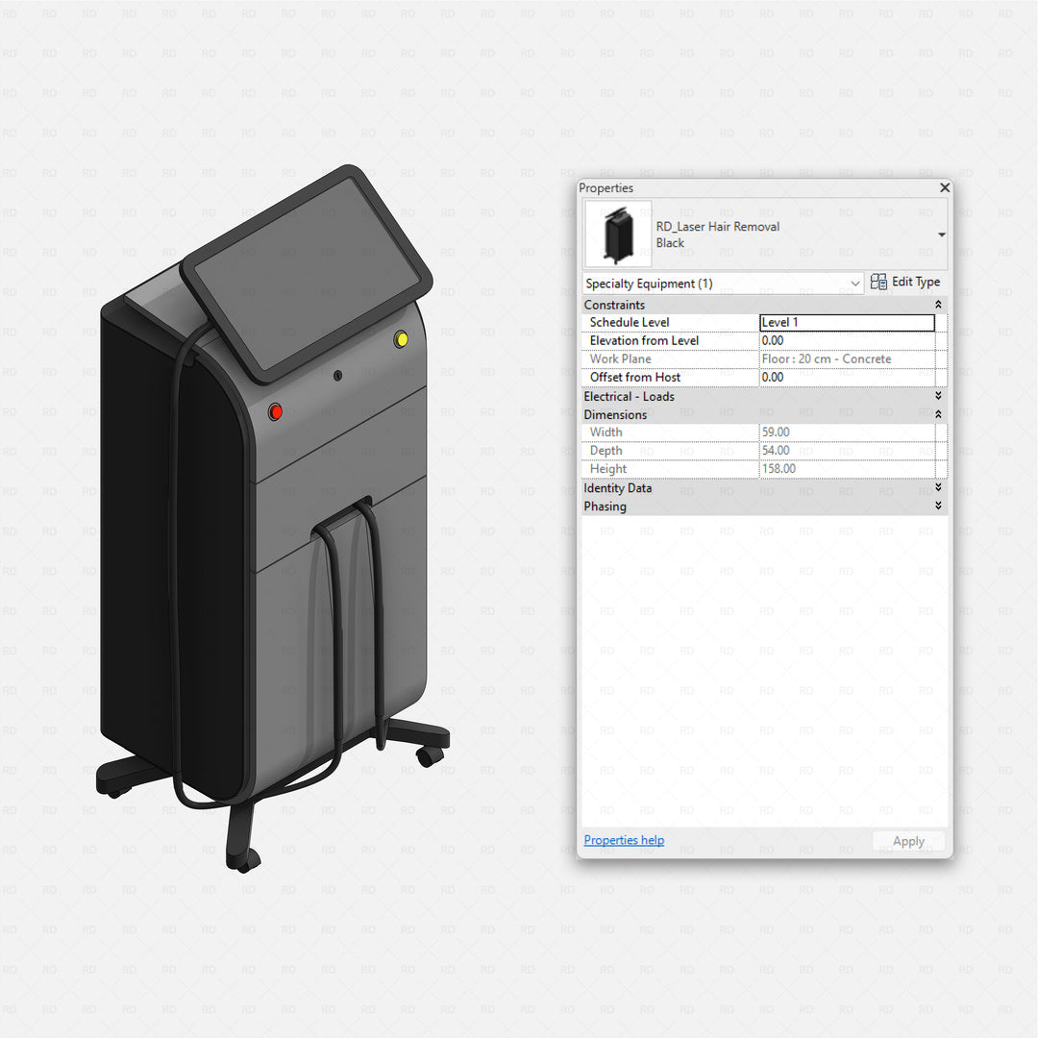Expand the Electrical - Loads section
This screenshot has height=1038, width=1038.
[x=938, y=396]
